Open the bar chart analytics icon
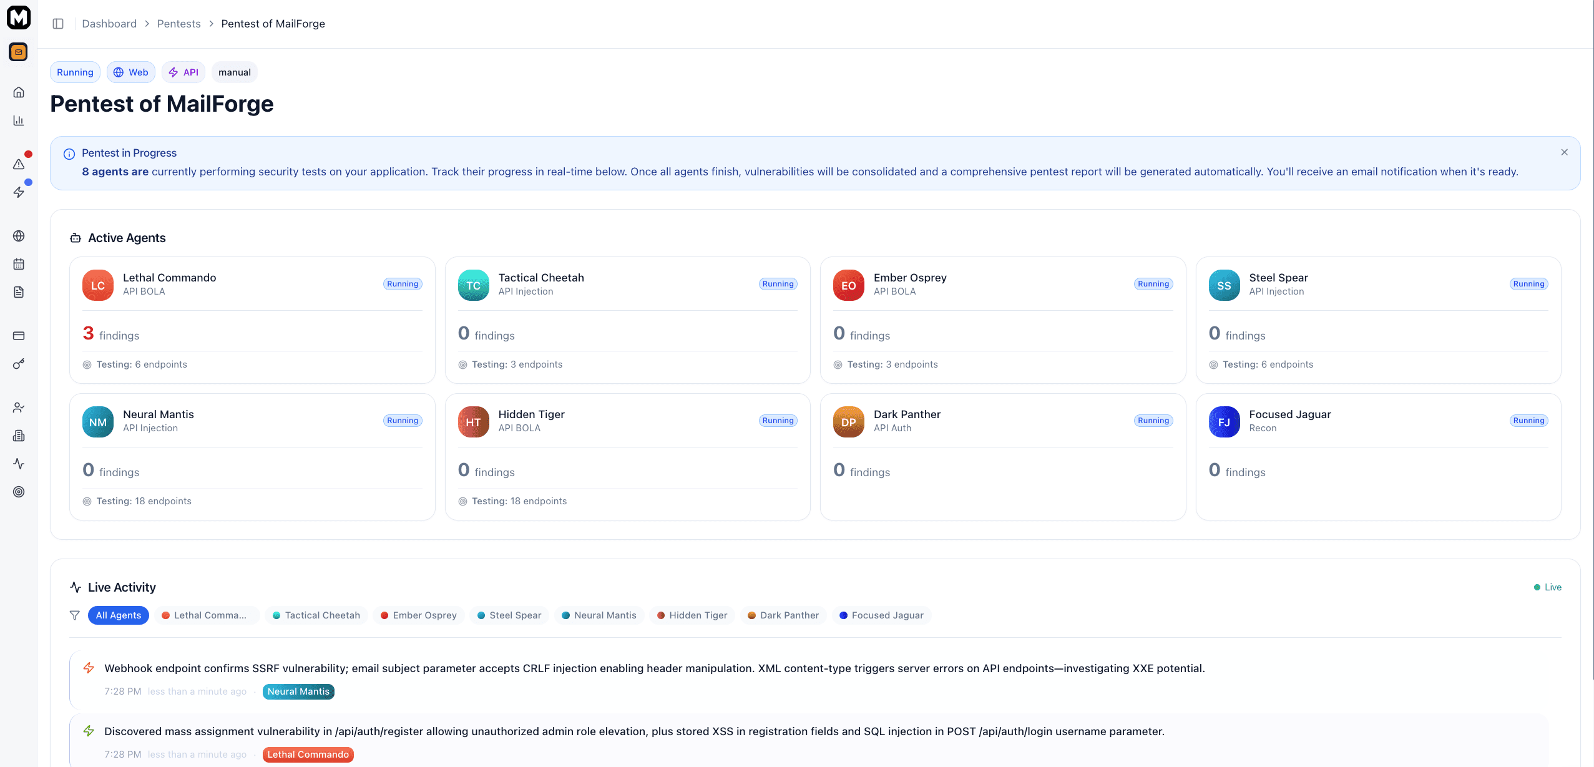This screenshot has height=767, width=1594. click(x=19, y=120)
